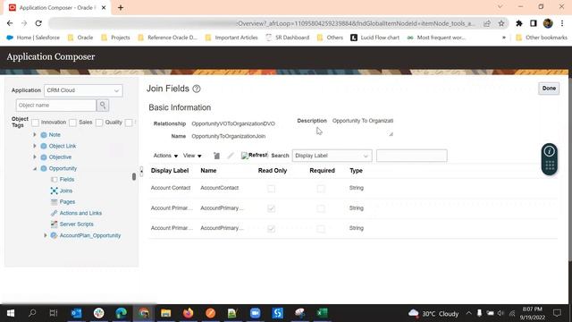Click the Join Fields help question icon

(x=197, y=89)
